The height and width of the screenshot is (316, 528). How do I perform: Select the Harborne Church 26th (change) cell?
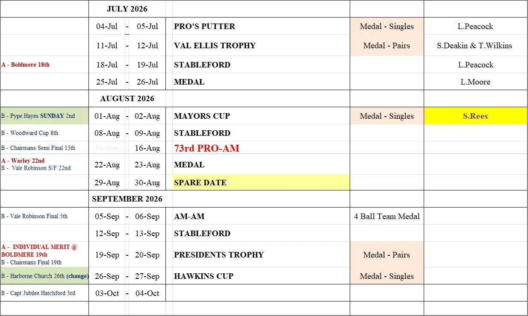tap(44, 276)
